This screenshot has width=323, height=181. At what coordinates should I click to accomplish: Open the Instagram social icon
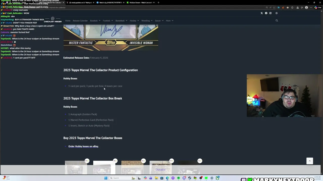pos(270,13)
